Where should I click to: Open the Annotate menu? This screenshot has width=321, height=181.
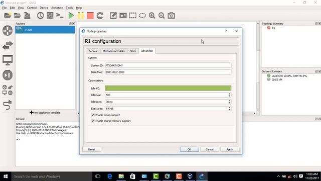coord(57,8)
